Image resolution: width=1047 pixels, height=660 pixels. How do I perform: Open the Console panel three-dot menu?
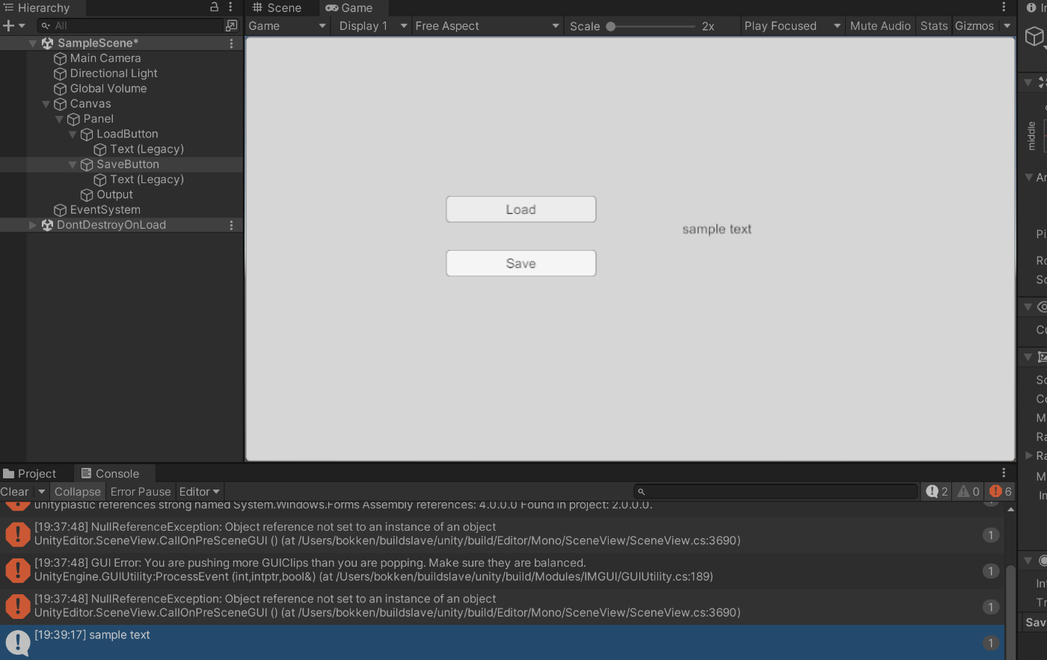(1004, 473)
